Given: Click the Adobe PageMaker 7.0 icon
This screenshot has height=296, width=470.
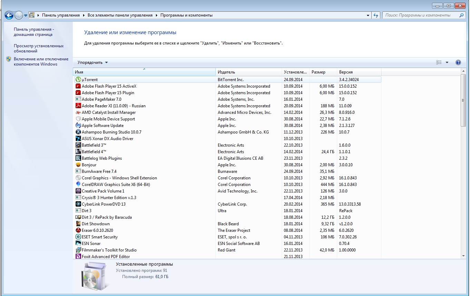Looking at the screenshot, I should point(78,99).
